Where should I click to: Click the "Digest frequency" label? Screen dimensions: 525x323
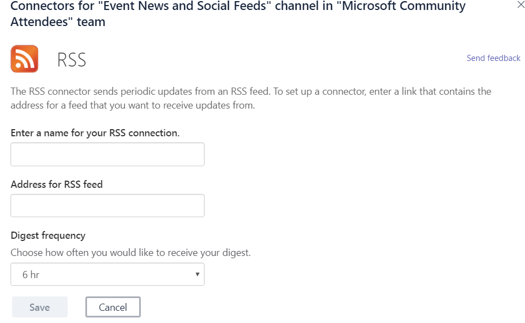tap(48, 235)
